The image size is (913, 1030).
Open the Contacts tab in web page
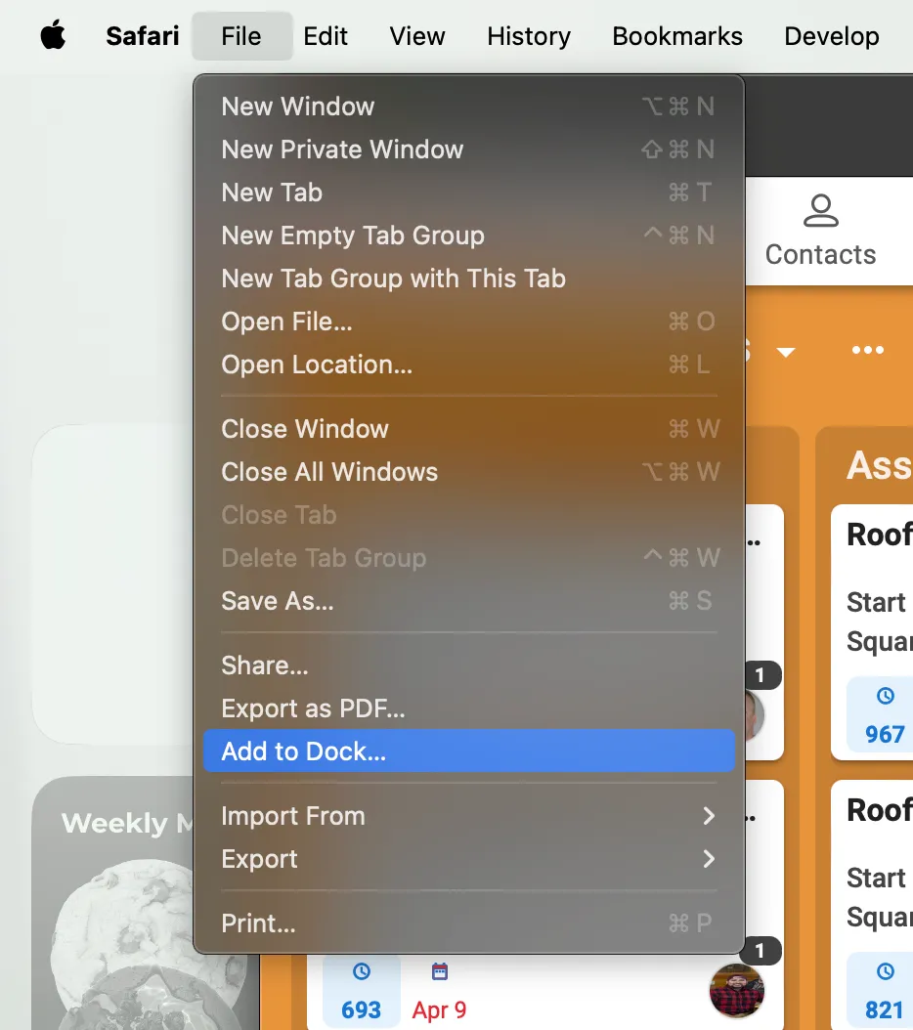pos(820,232)
